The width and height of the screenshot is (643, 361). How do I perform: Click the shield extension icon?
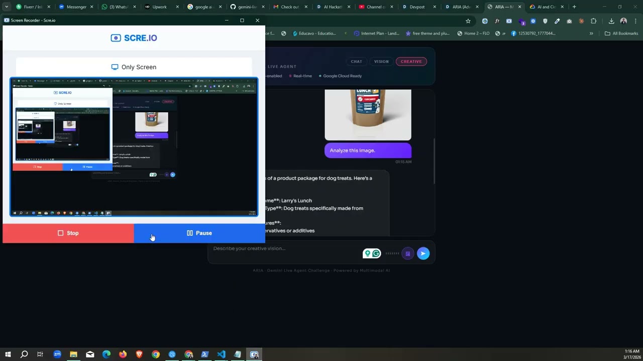[x=545, y=21]
